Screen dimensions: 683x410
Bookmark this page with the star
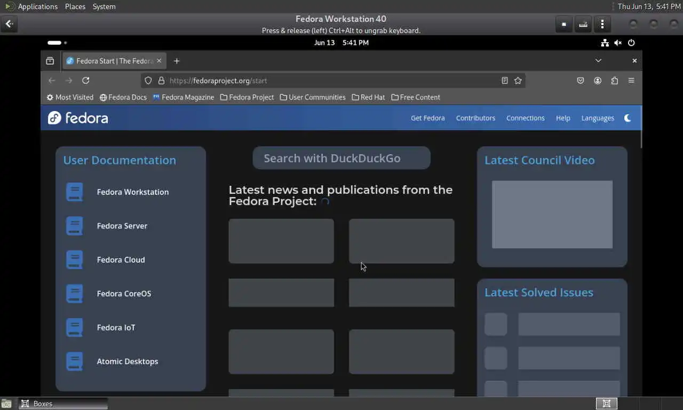coord(518,81)
